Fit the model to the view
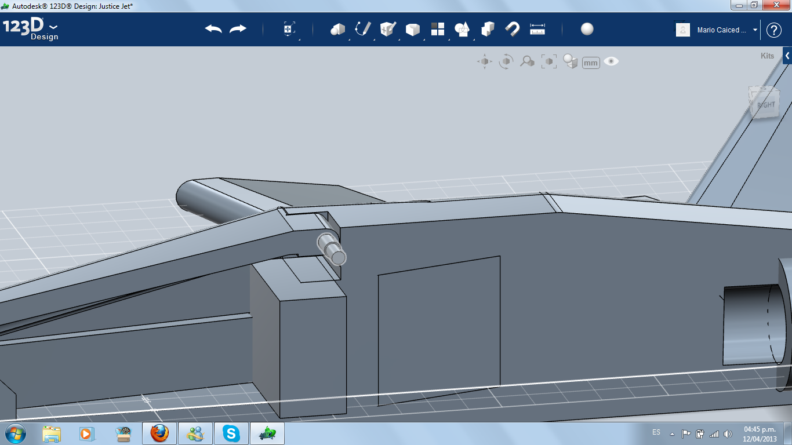The width and height of the screenshot is (792, 445). (549, 61)
